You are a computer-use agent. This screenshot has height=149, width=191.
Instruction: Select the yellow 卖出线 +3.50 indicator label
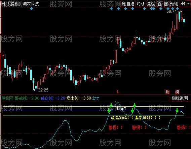tap(79, 98)
